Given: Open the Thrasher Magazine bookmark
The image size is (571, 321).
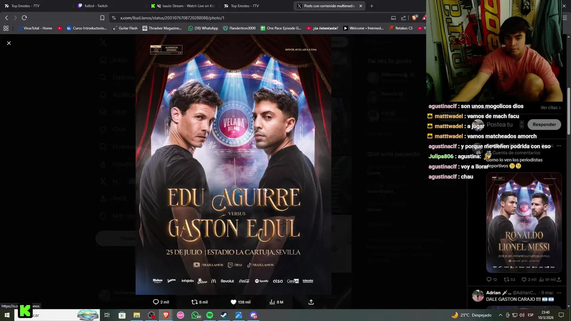Looking at the screenshot, I should pos(162,28).
